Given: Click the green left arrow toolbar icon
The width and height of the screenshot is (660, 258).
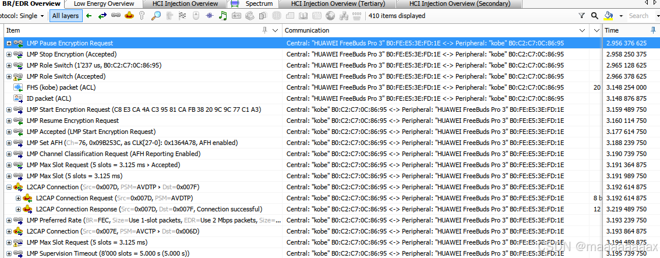Looking at the screenshot, I should (89, 16).
